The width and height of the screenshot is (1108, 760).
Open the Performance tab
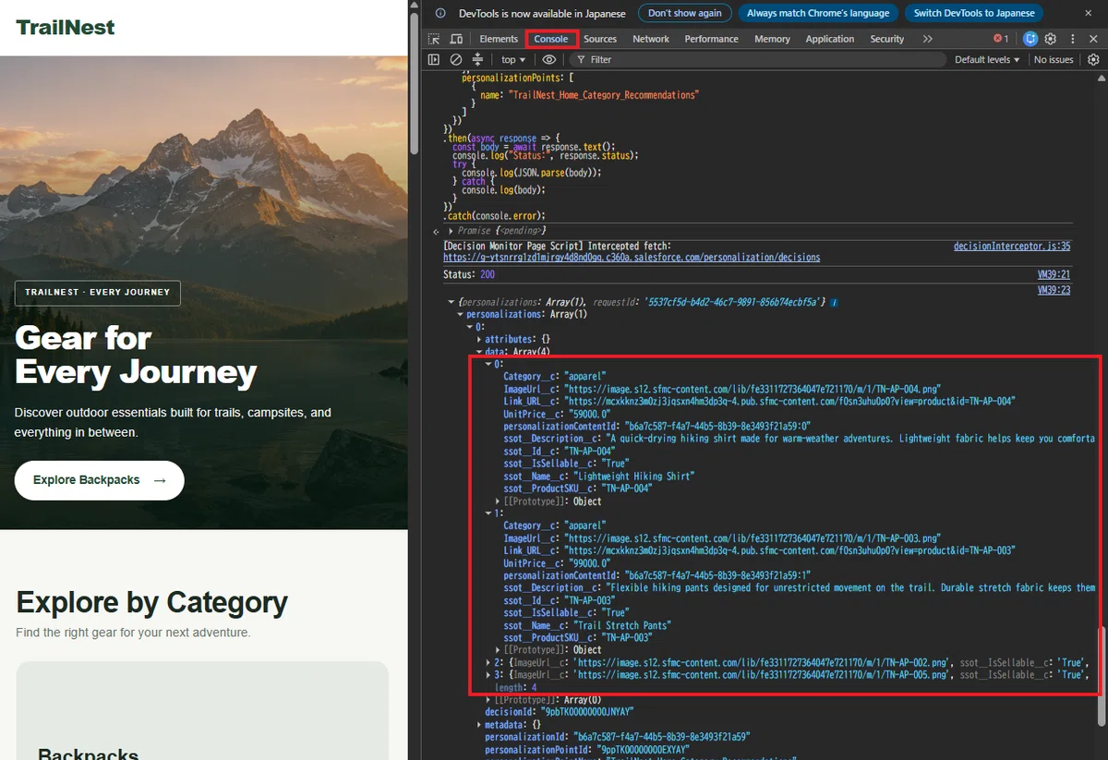pyautogui.click(x=712, y=39)
